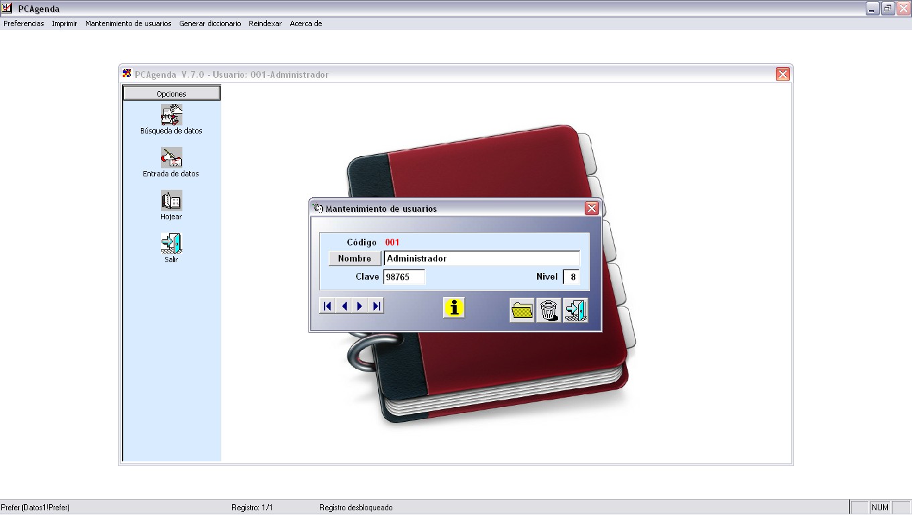Minimize the main PCAgenda window

coord(872,9)
